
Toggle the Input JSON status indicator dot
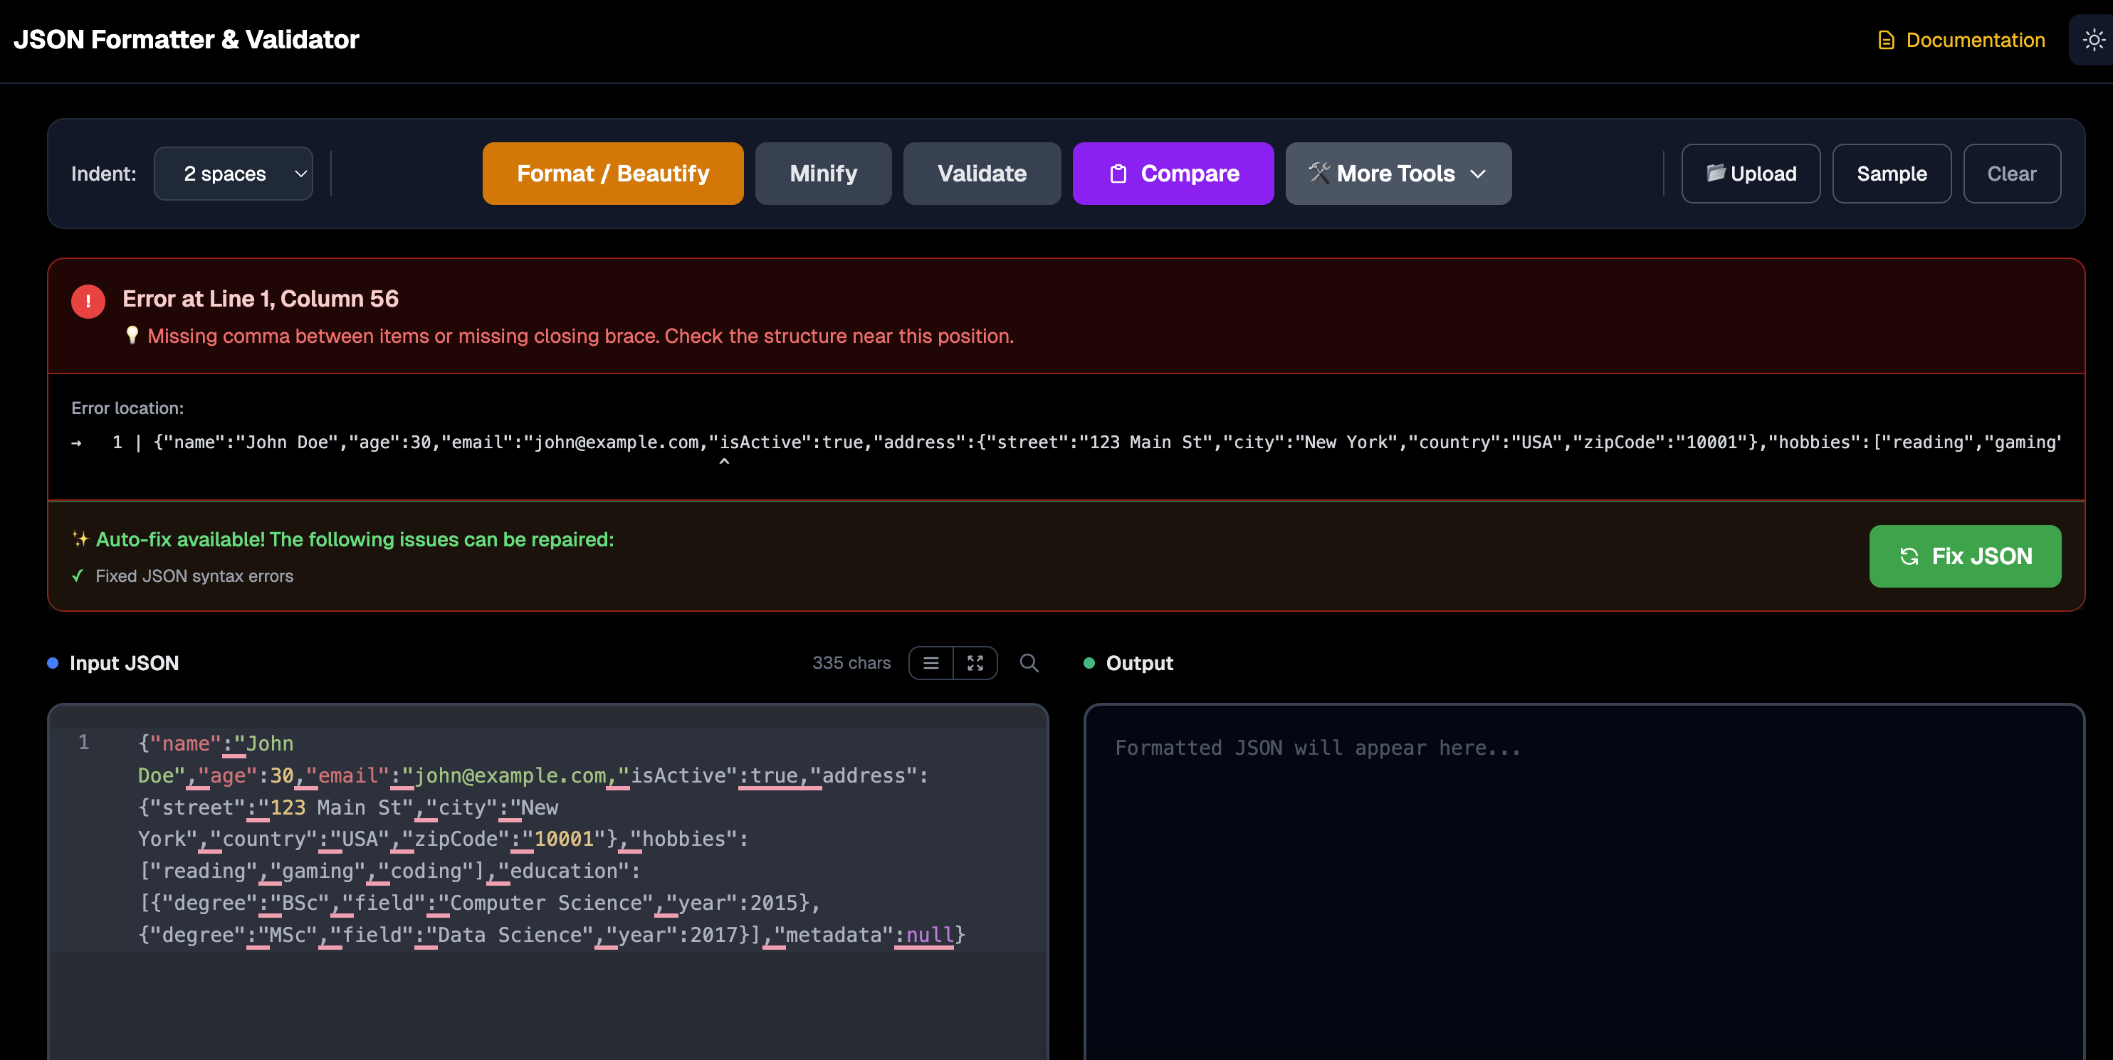point(52,662)
